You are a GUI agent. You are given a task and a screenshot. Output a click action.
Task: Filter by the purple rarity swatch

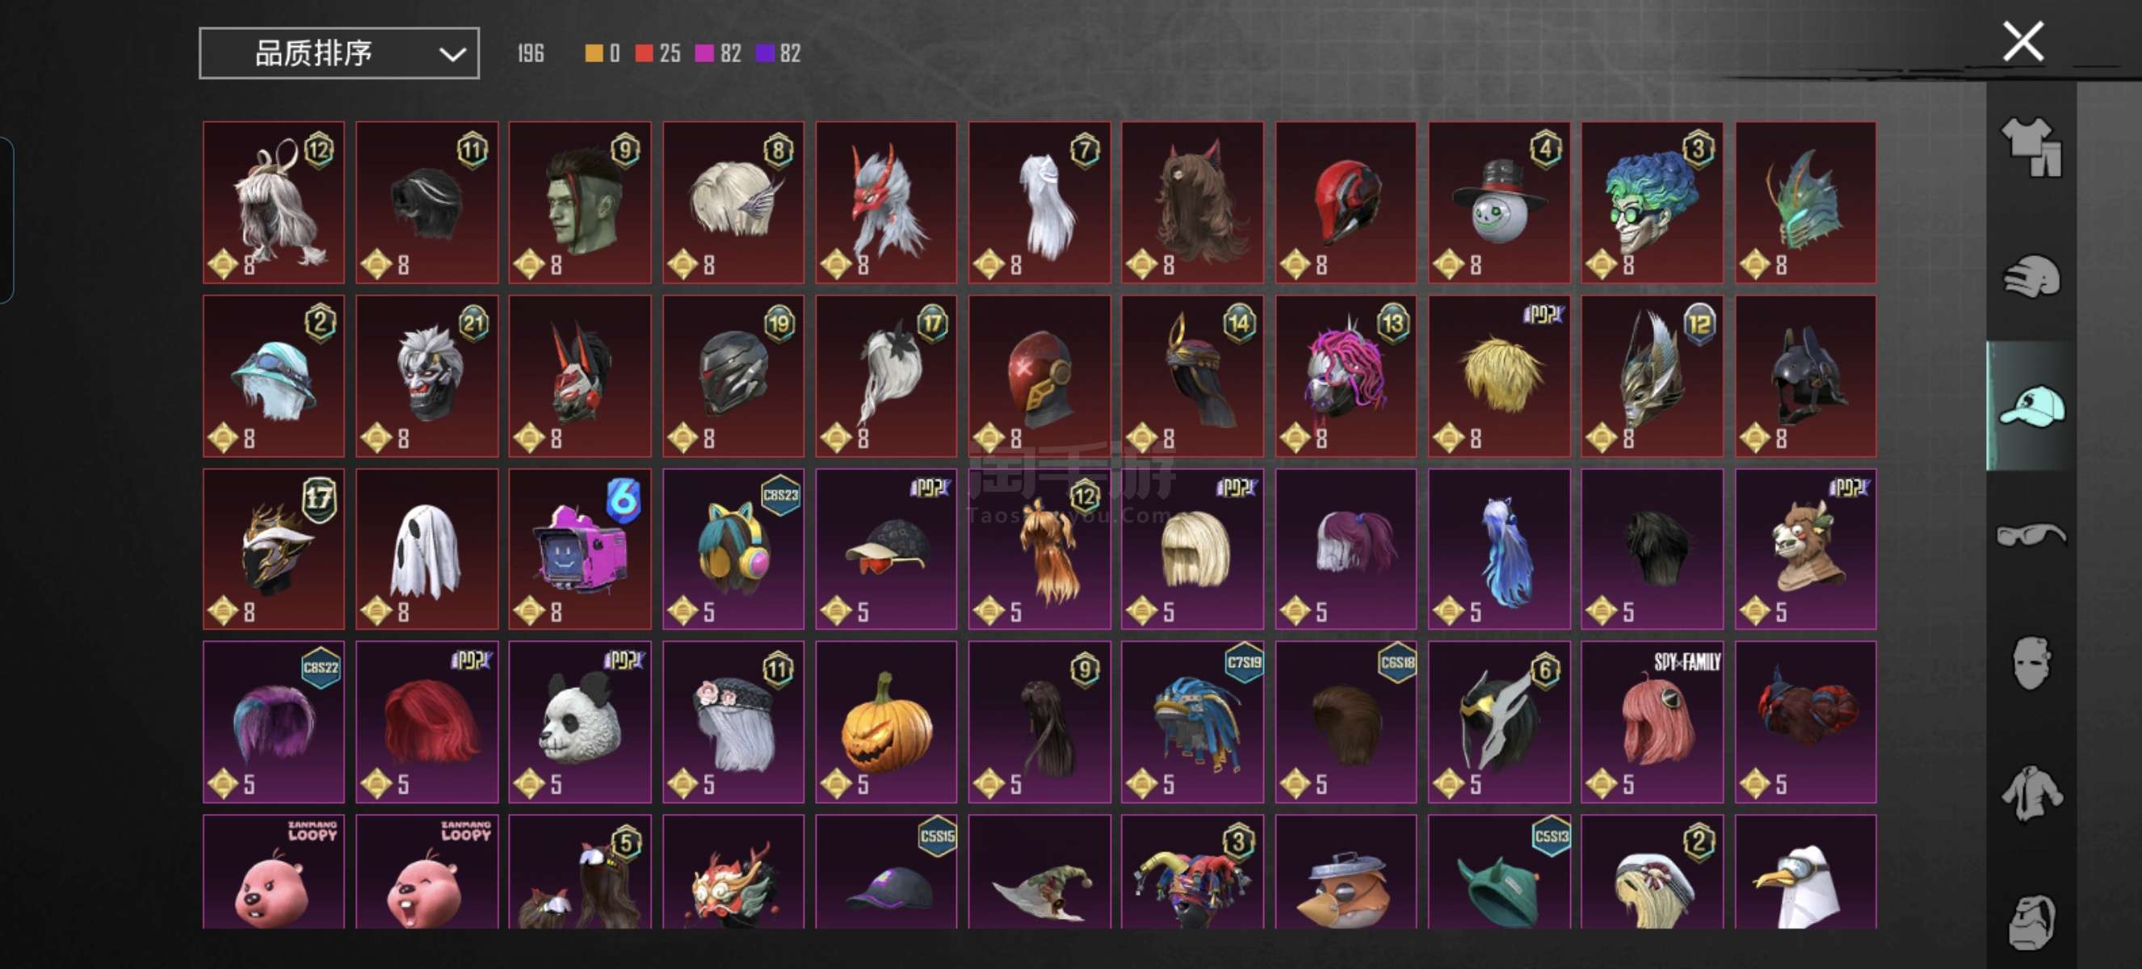point(763,54)
